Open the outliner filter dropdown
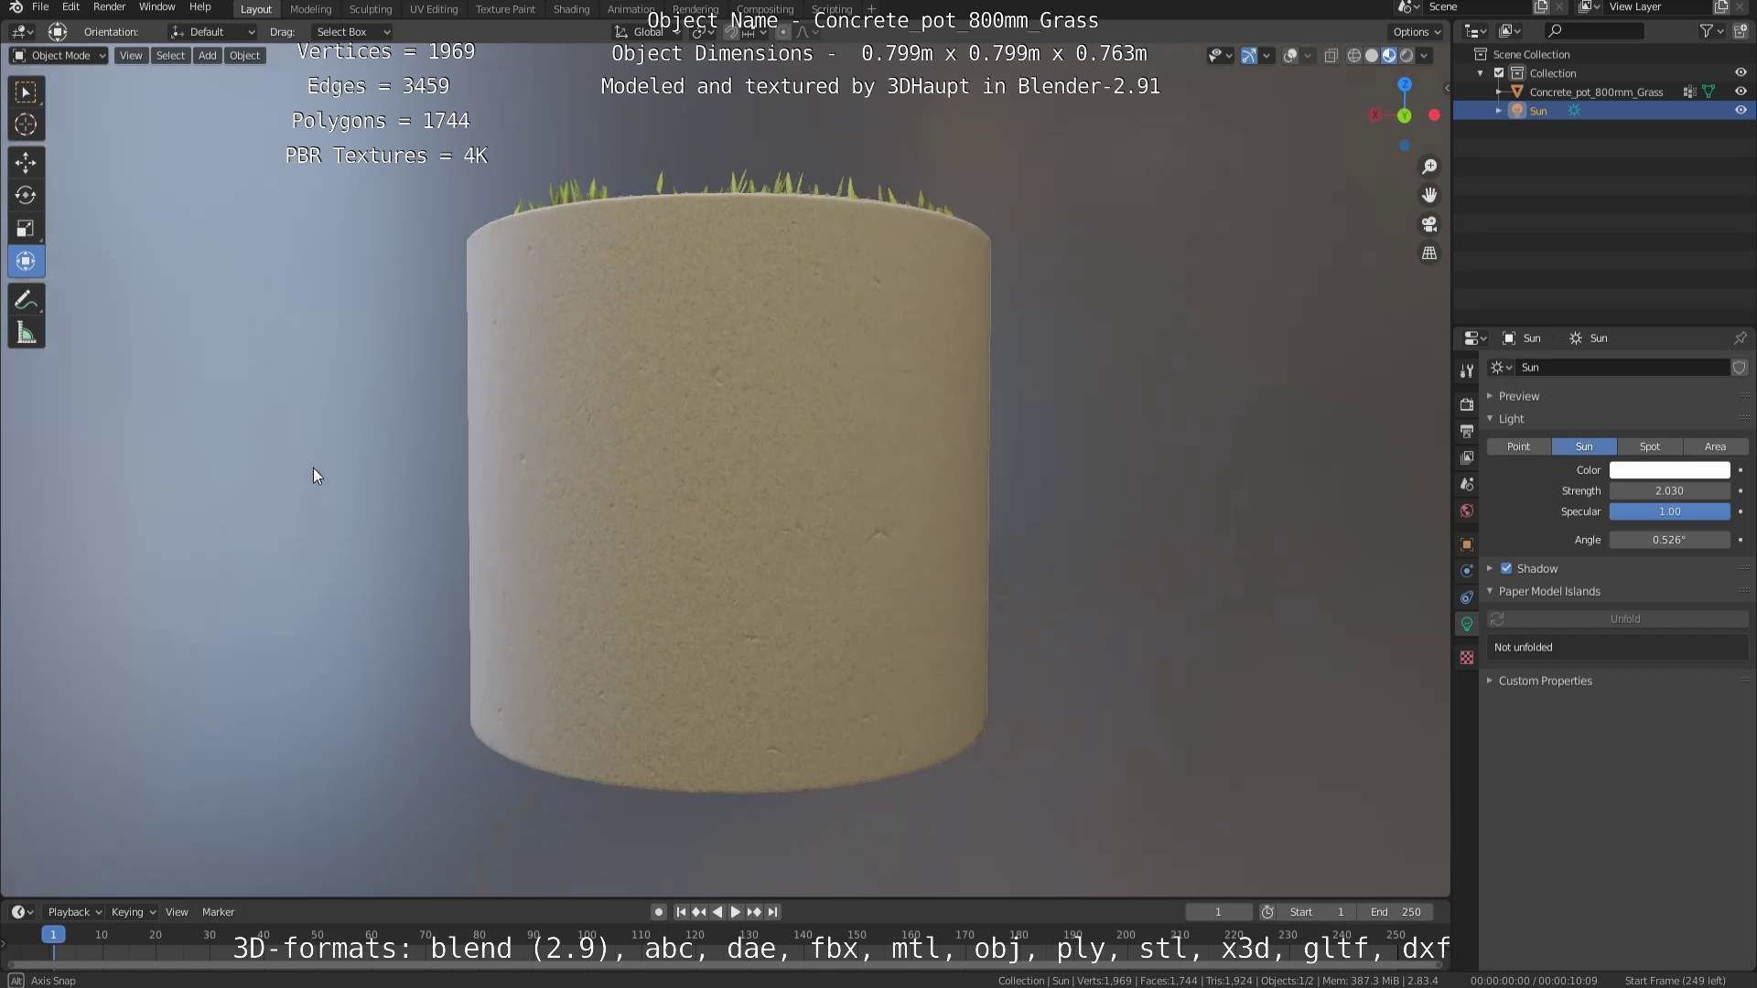The height and width of the screenshot is (988, 1757). 1711,31
